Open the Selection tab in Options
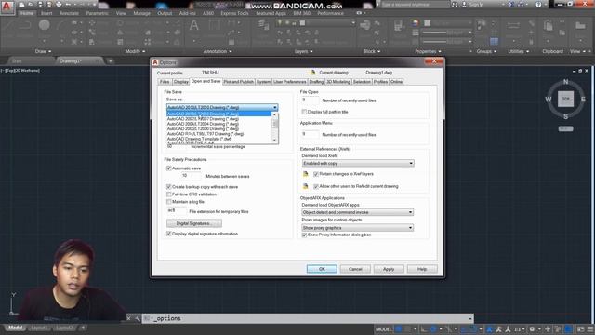Viewport: 595px width, 335px height. point(362,82)
